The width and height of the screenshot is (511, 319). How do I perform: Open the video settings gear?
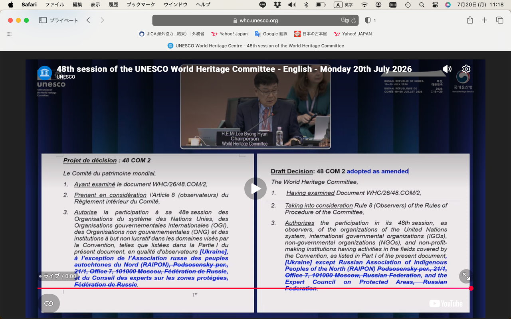point(466,69)
